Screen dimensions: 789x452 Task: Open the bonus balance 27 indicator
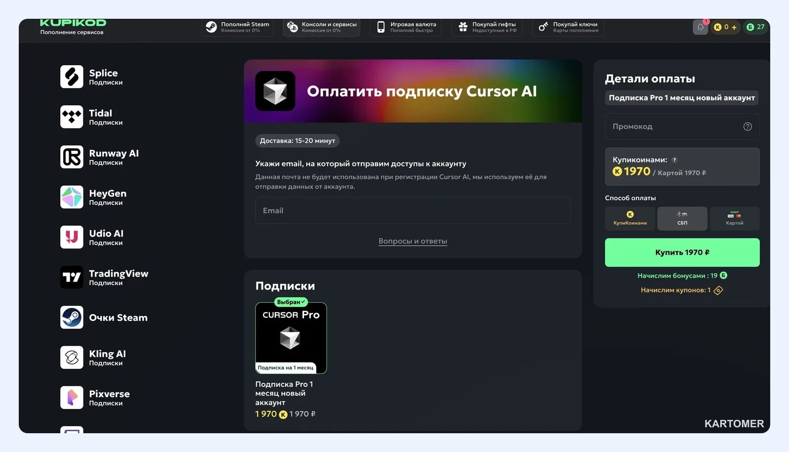pos(755,27)
